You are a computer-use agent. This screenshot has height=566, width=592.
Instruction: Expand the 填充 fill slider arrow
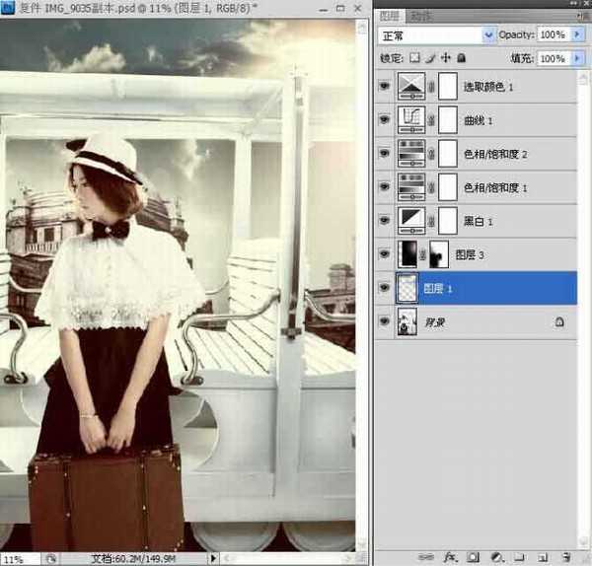[575, 59]
